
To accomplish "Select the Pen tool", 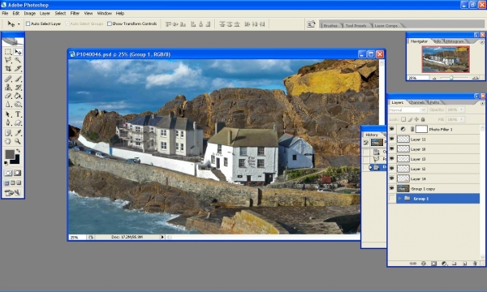I will tap(8, 122).
